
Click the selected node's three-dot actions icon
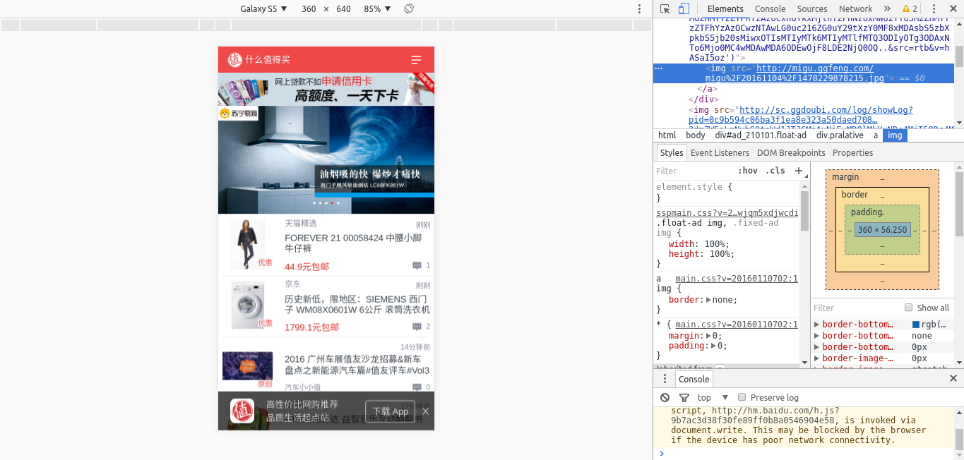click(659, 68)
